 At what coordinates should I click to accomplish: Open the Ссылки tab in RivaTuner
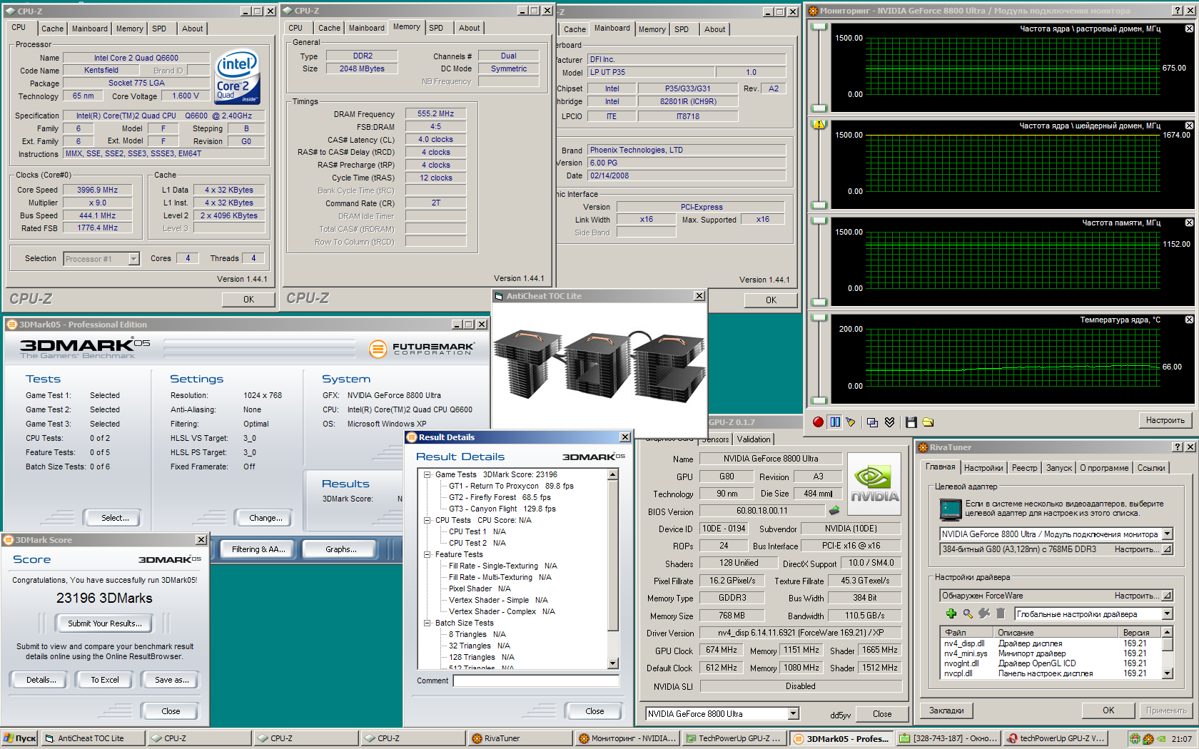click(1151, 468)
